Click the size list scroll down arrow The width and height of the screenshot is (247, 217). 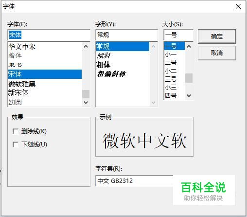tap(189, 96)
